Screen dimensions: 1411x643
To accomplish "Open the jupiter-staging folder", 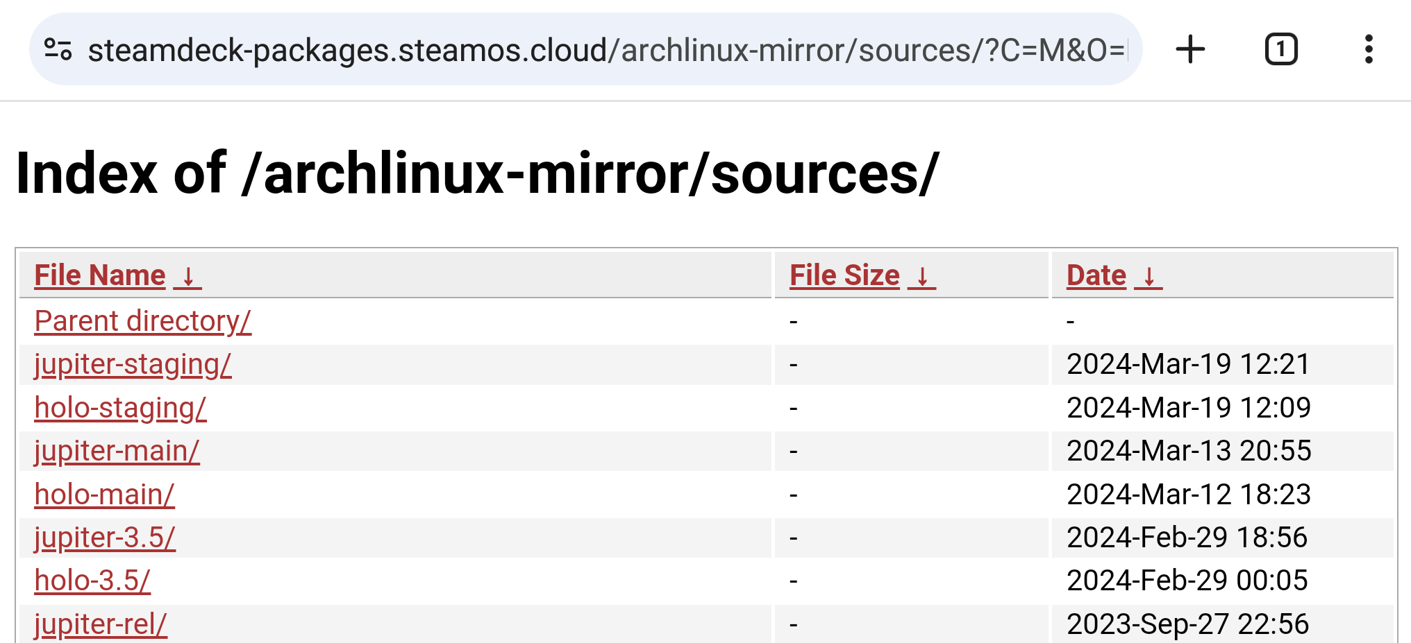I will (133, 364).
